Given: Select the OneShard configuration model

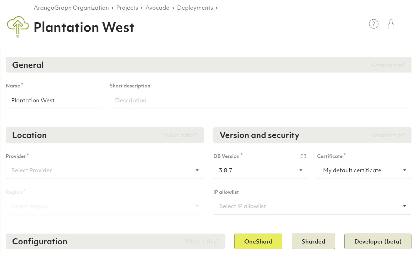Looking at the screenshot, I should (x=258, y=241).
